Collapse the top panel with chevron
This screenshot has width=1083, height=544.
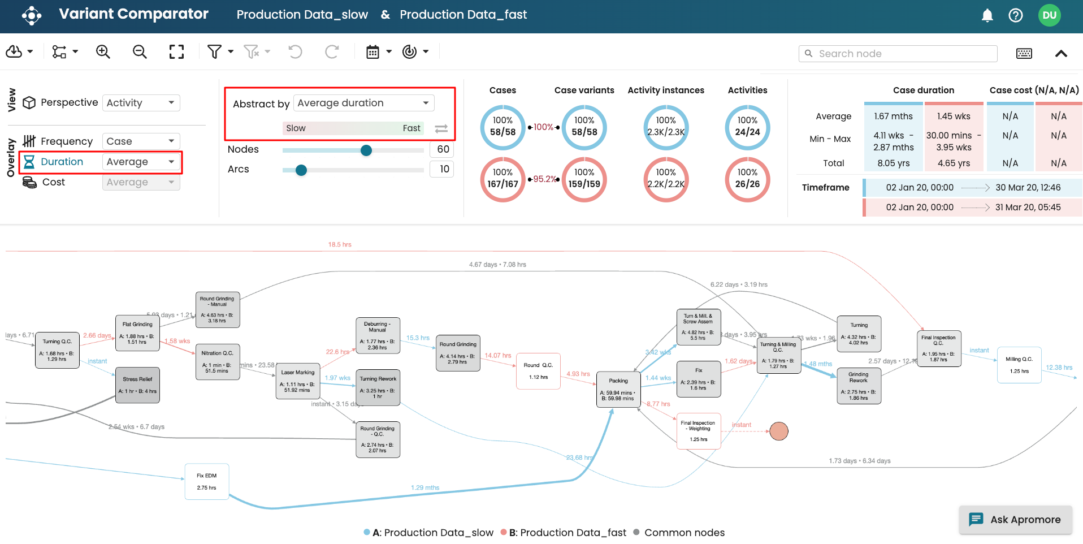(1061, 54)
